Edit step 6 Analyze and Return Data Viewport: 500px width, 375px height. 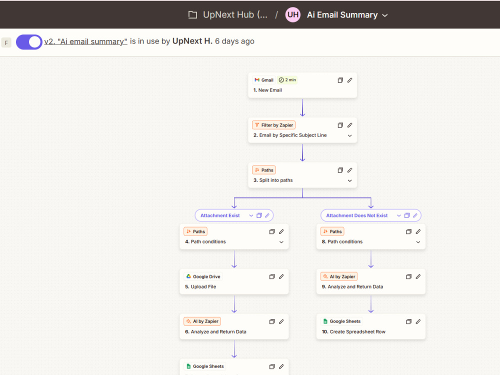coord(281,321)
